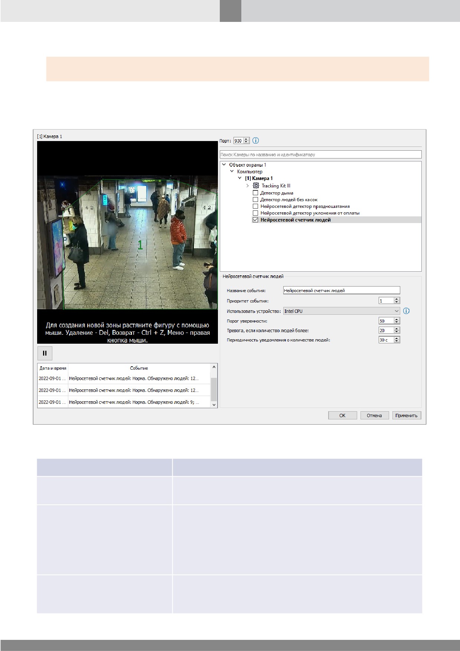Click the Событие column header

[x=139, y=368]
